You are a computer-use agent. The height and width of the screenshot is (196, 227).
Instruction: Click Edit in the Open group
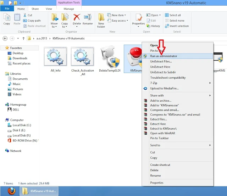(x=151, y=21)
